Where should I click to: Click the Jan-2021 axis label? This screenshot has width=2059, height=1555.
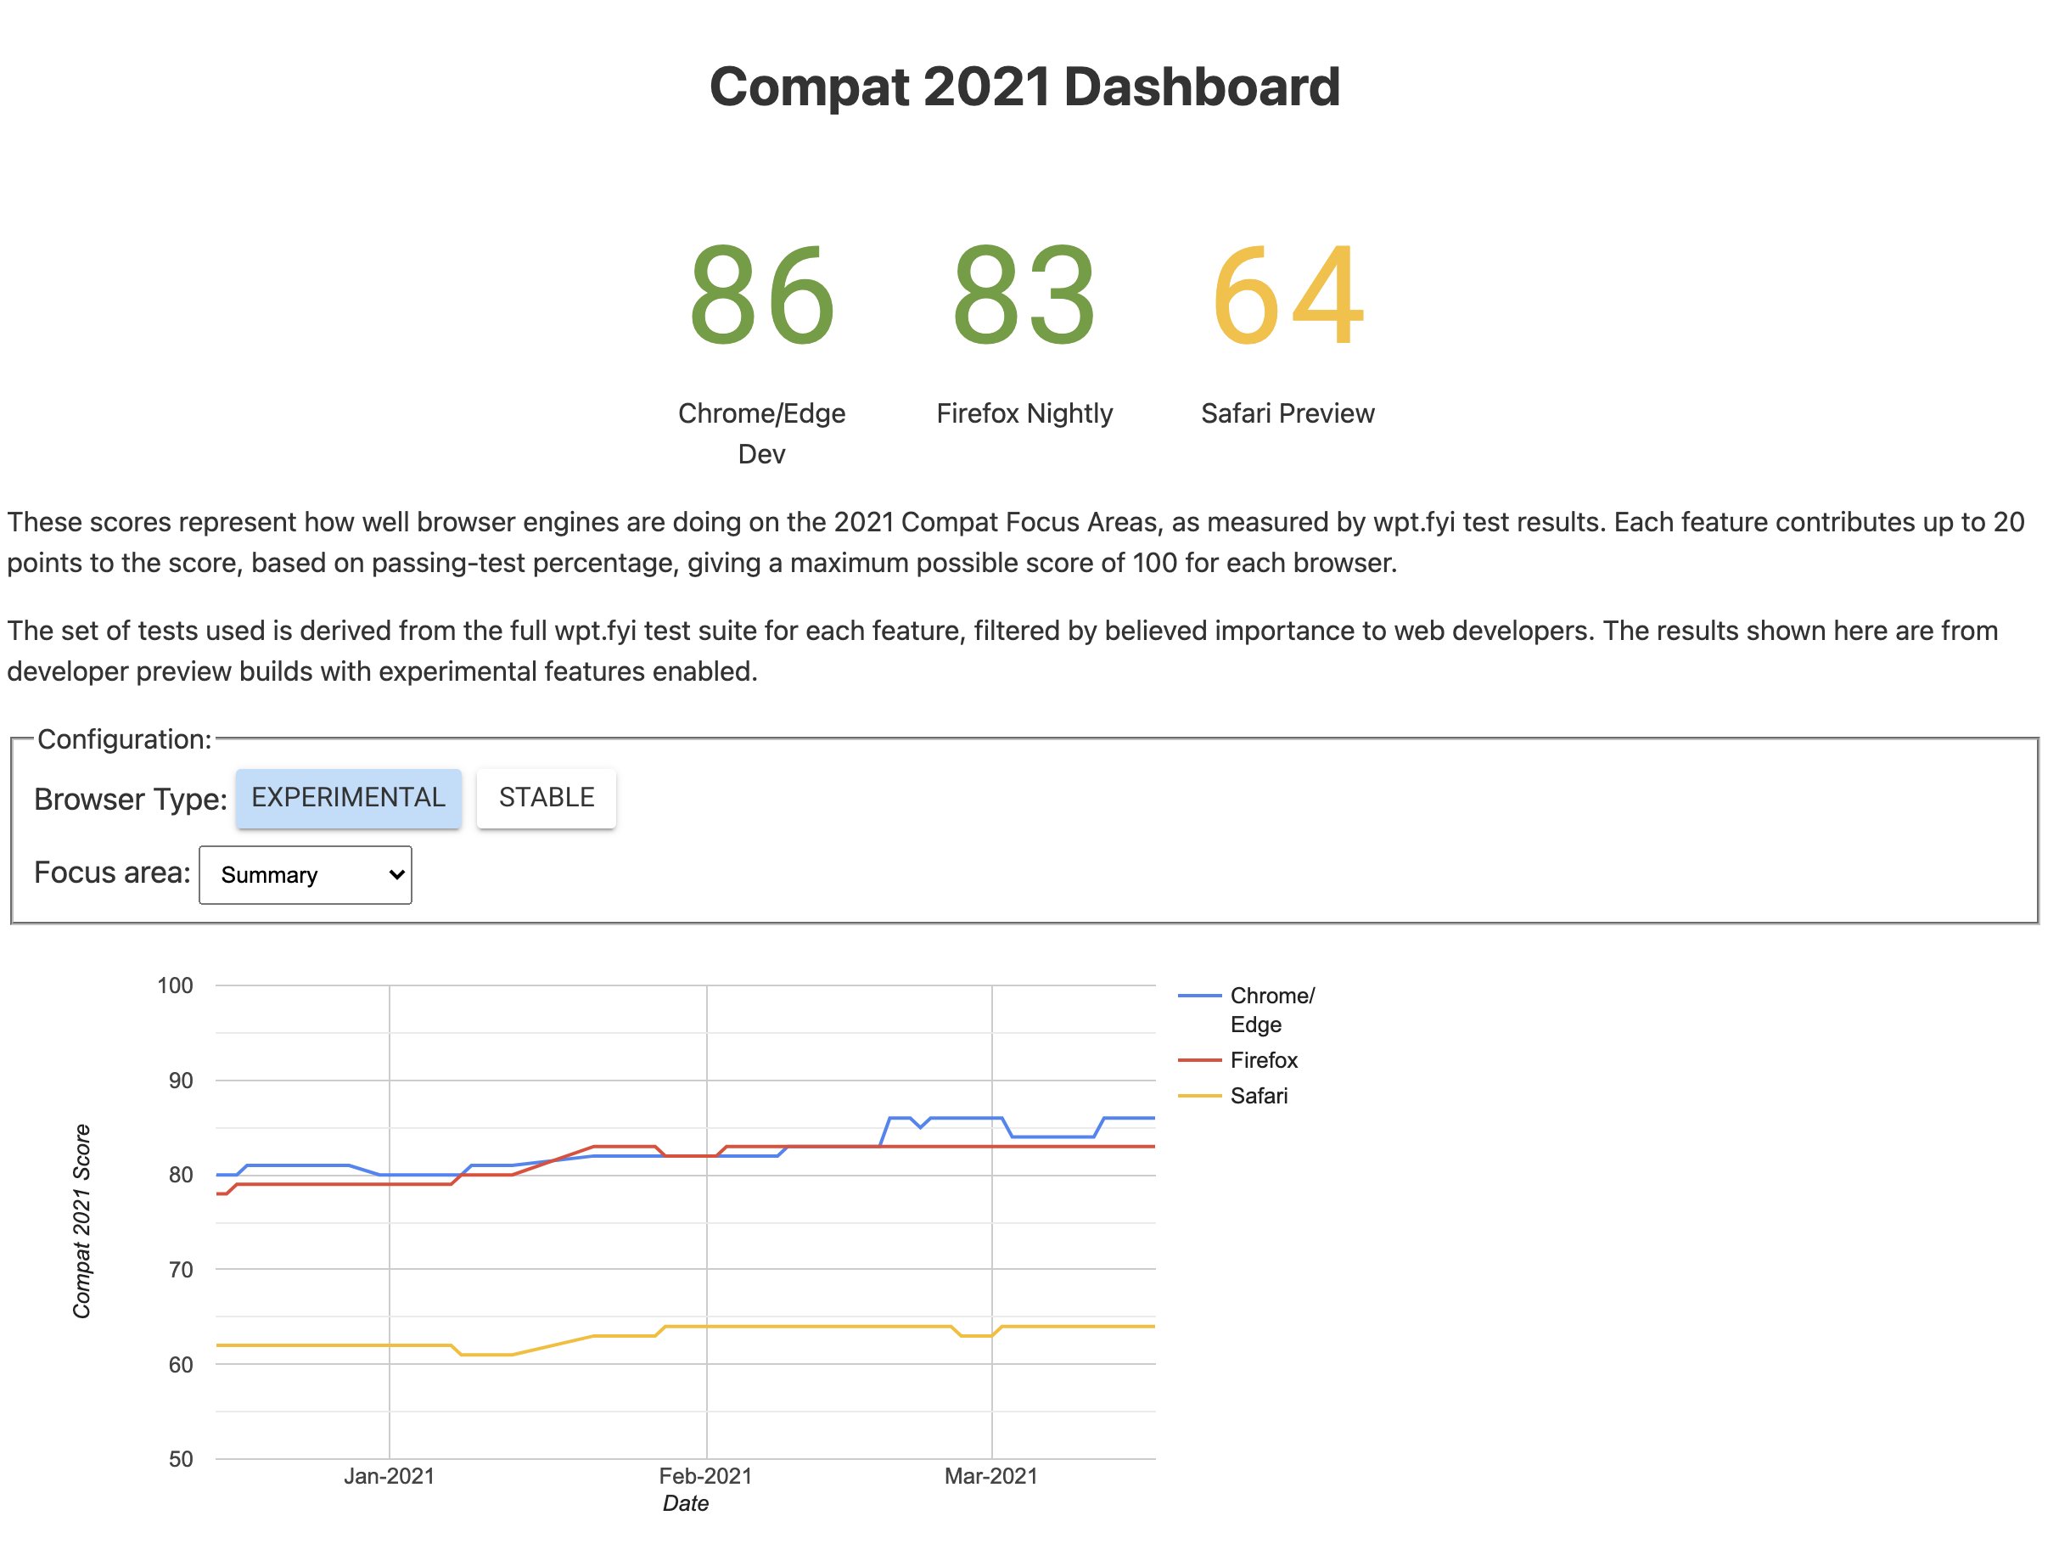pyautogui.click(x=389, y=1476)
